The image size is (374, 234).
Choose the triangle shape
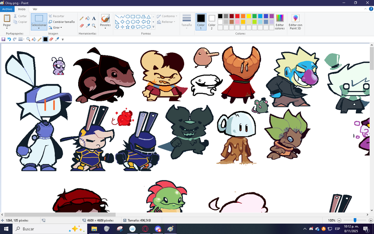149,17
